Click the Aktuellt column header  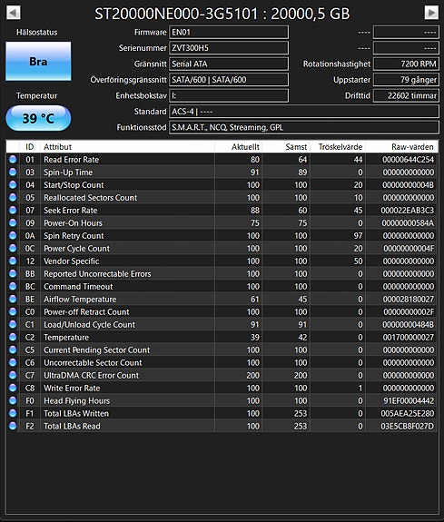tap(239, 147)
